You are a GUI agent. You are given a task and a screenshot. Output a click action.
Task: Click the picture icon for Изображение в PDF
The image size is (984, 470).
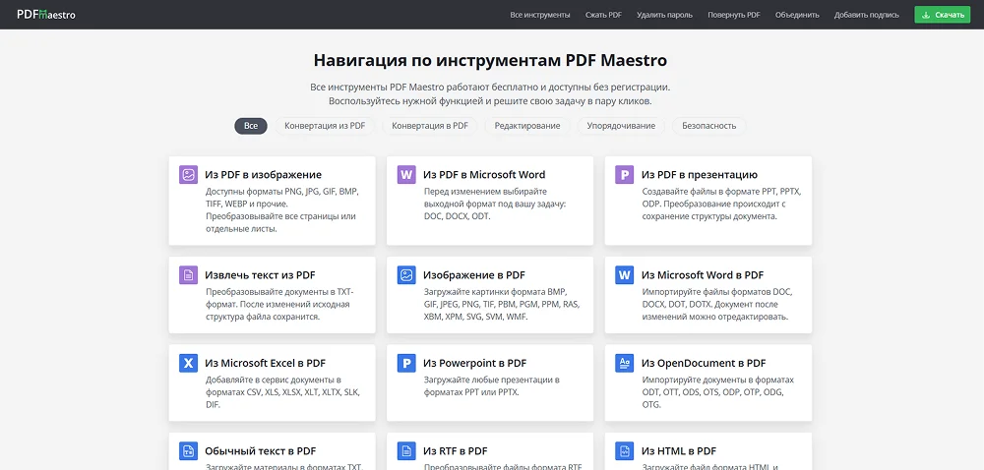405,275
